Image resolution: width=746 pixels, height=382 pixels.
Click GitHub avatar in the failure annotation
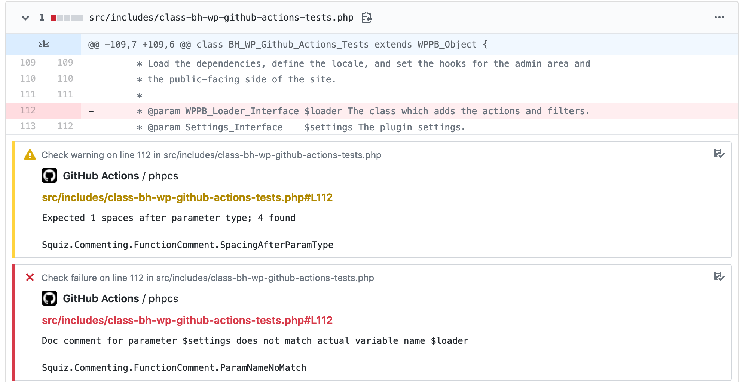49,298
